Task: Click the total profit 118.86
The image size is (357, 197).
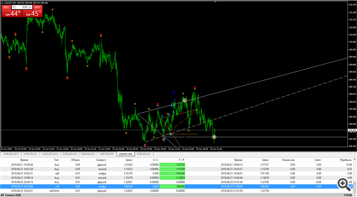Action: [348, 195]
